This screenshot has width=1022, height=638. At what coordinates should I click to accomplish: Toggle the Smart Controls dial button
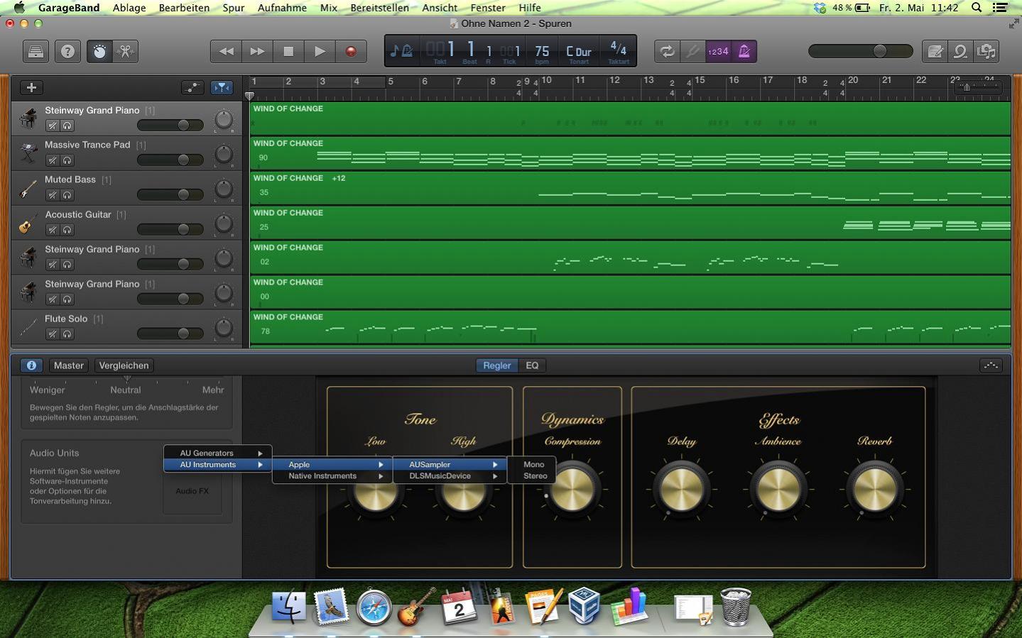(99, 52)
